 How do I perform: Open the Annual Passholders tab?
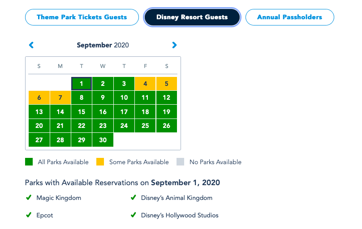[289, 17]
